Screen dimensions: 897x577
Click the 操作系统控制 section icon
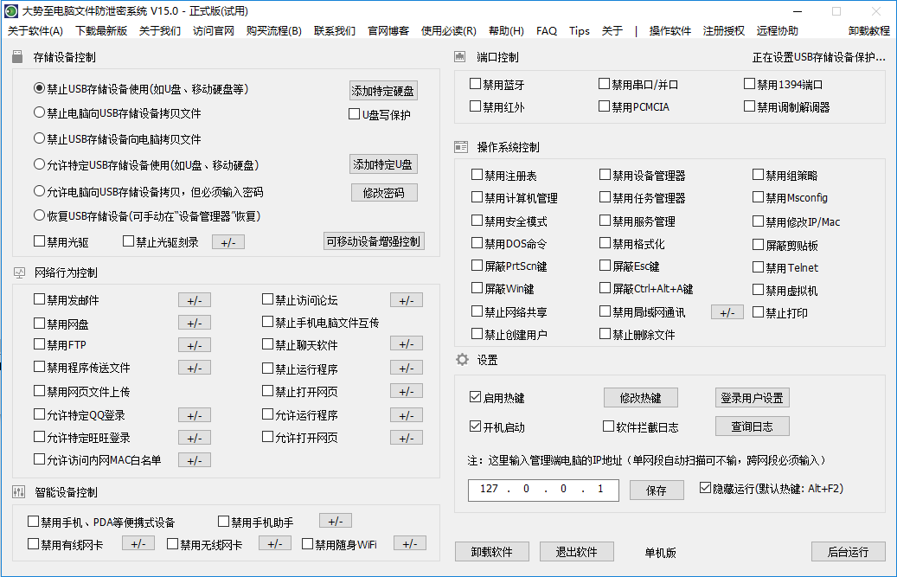pos(461,147)
